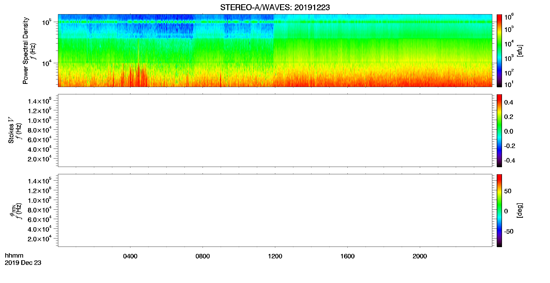Click the "-0.2" tick on Stokes V color bar

510,146
